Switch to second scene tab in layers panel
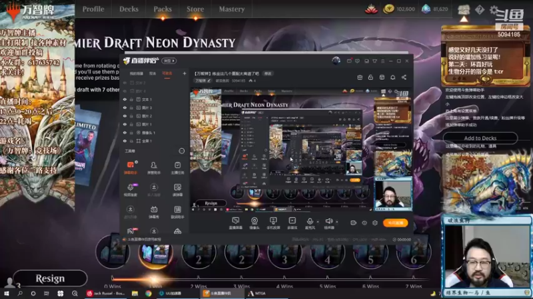The image size is (533, 299). point(153,73)
